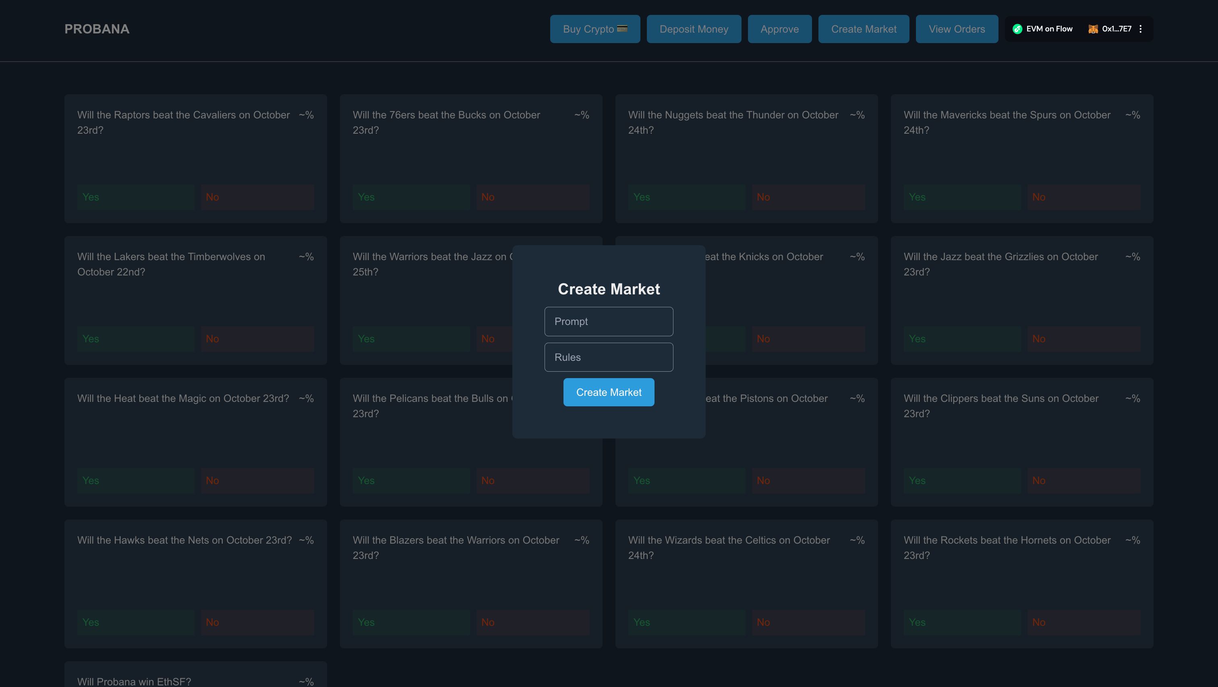Click the Buy Crypto button

pyautogui.click(x=595, y=29)
